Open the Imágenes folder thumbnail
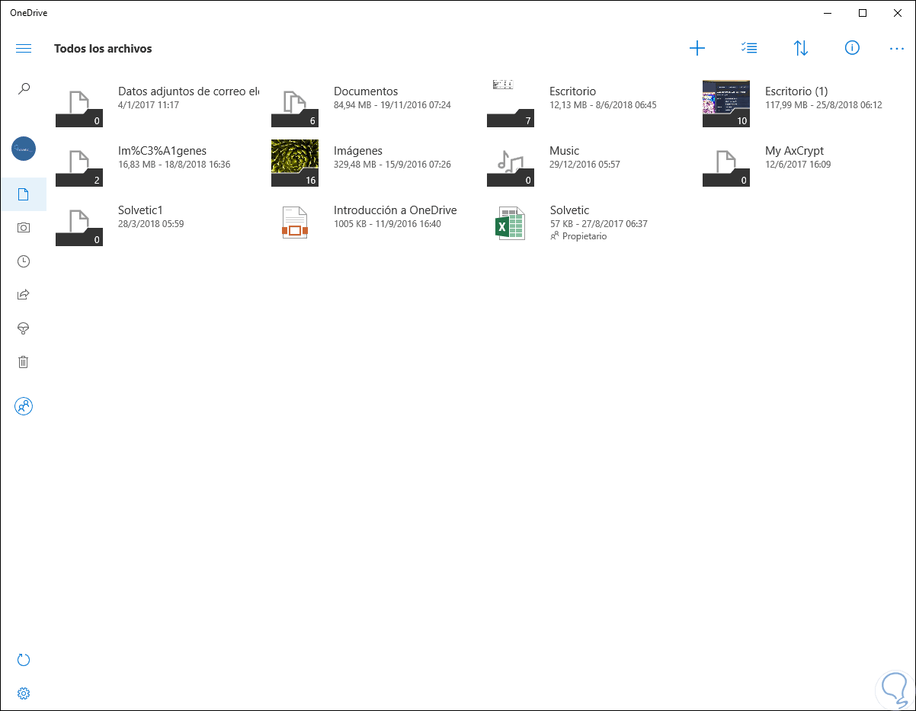This screenshot has height=711, width=916. click(x=295, y=163)
